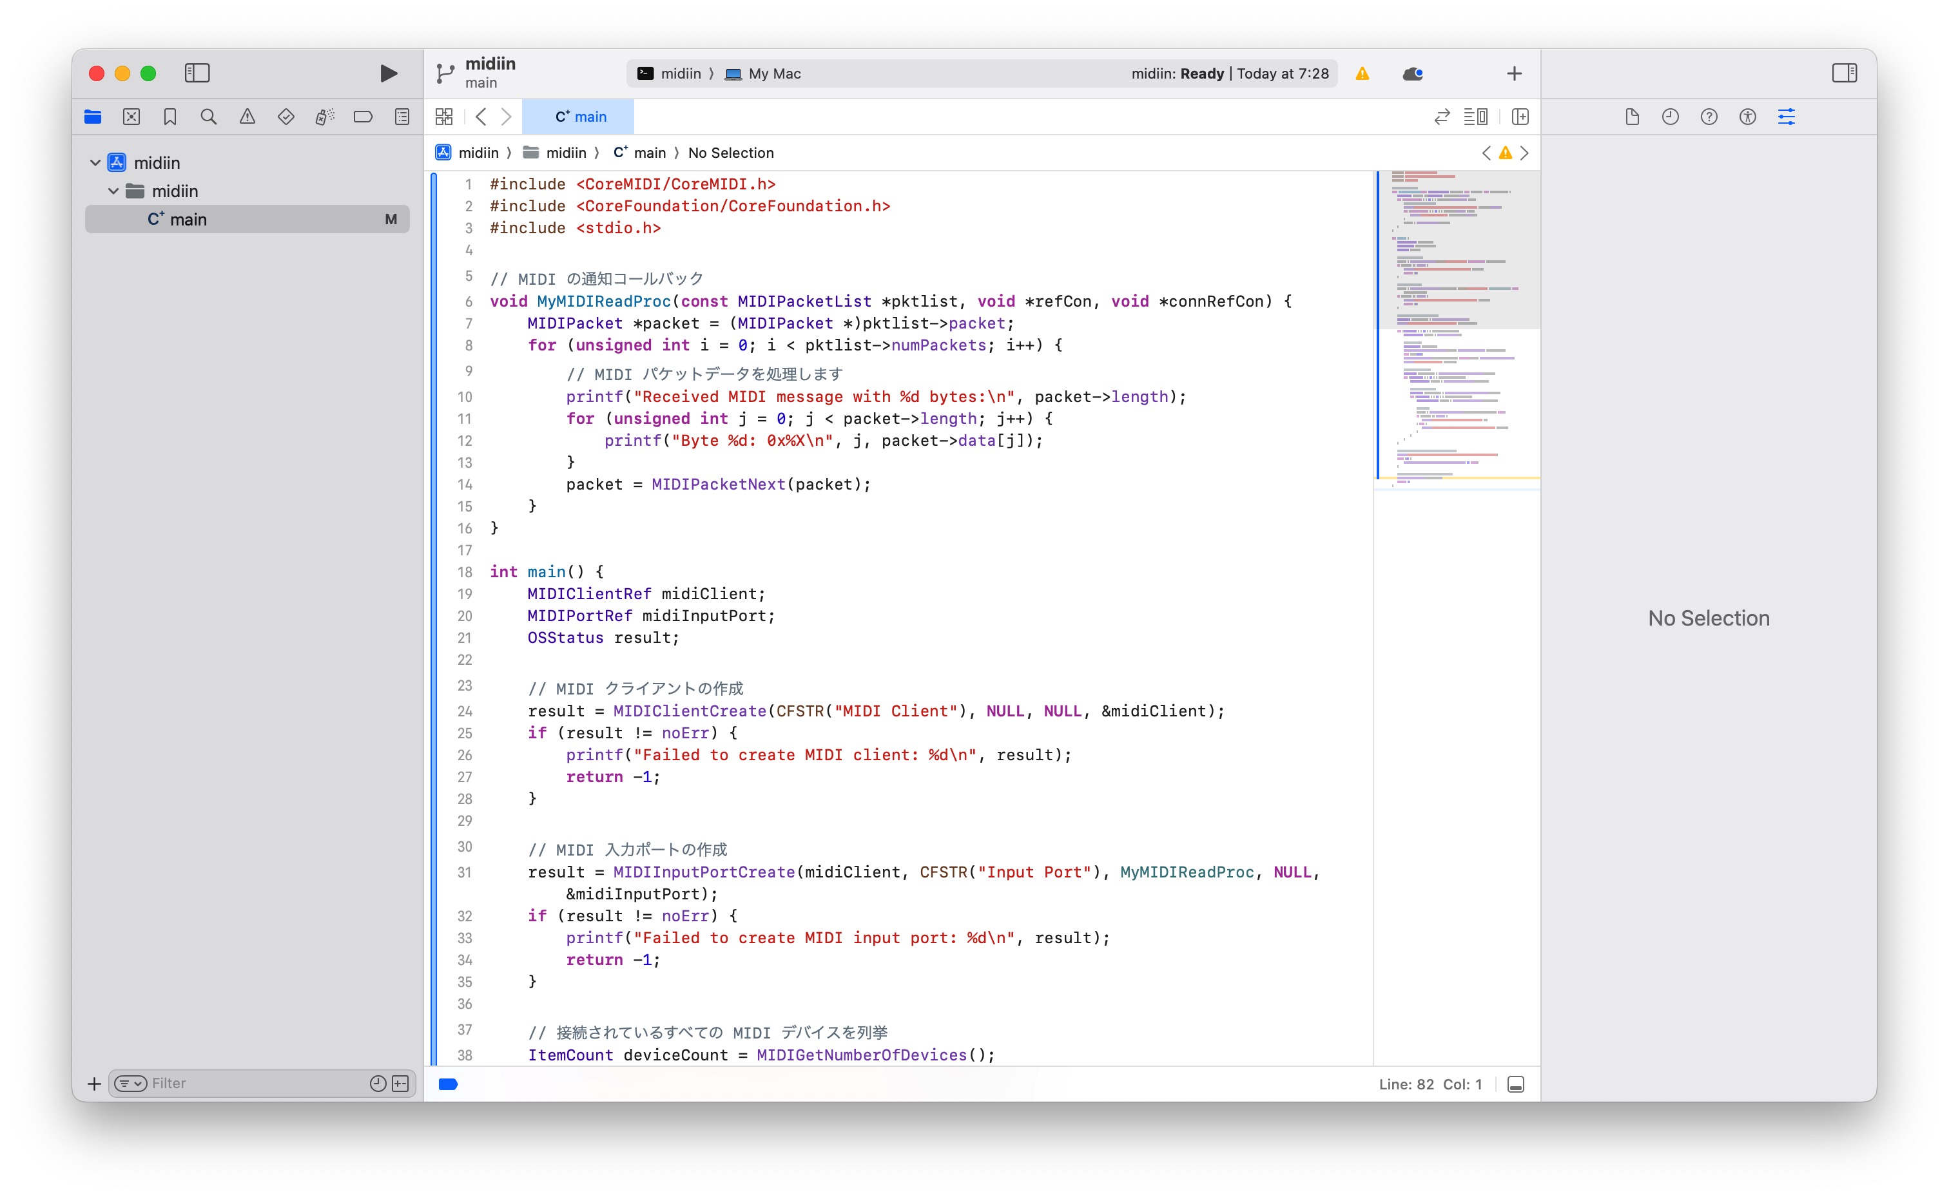Viewport: 1949px width, 1197px height.
Task: Open the Find navigator magnifier icon
Action: (209, 117)
